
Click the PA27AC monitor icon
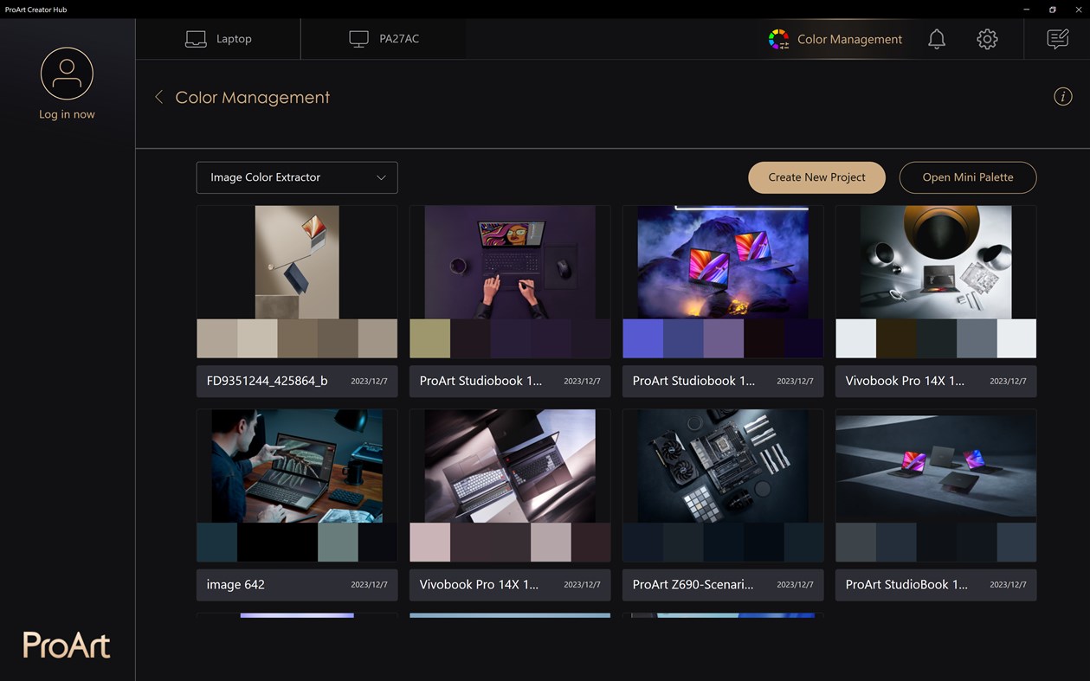[x=358, y=39]
